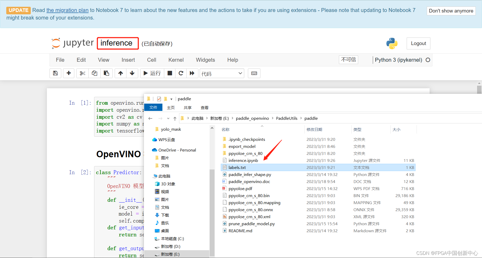The image size is (482, 258).
Task: Click the Python kernel logo icon
Action: [392, 43]
